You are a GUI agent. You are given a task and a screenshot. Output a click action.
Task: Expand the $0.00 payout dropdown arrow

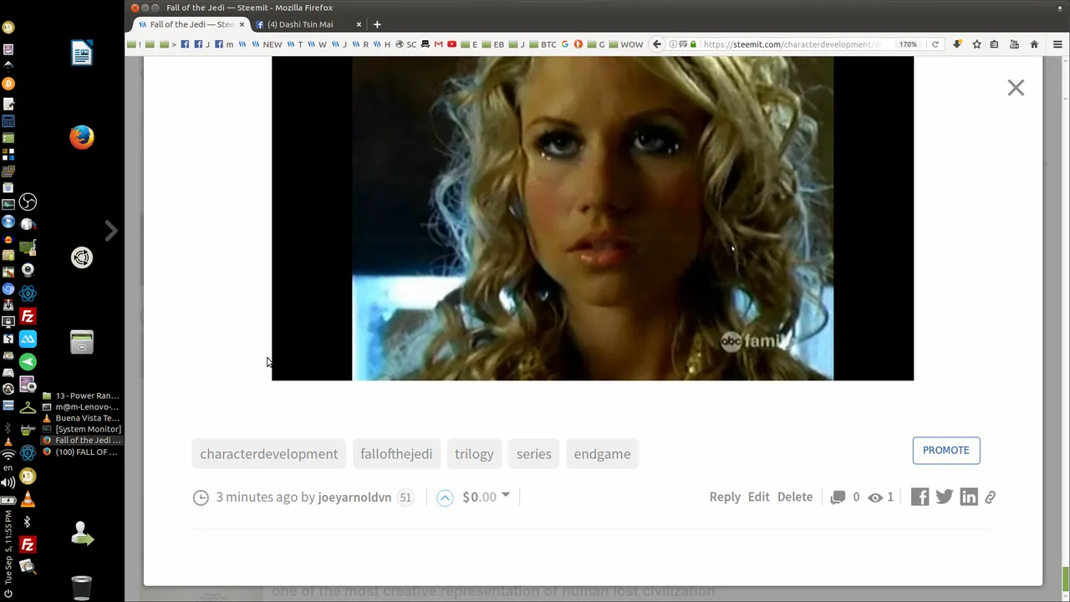pyautogui.click(x=505, y=496)
